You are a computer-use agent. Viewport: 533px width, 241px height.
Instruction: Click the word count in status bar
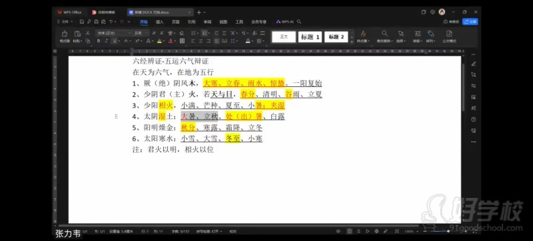tap(180, 231)
